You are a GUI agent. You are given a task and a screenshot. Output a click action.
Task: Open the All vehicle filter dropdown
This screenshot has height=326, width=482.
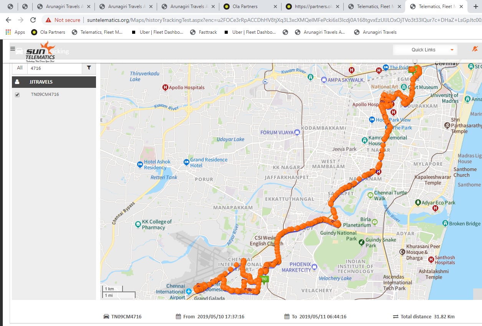pos(20,68)
